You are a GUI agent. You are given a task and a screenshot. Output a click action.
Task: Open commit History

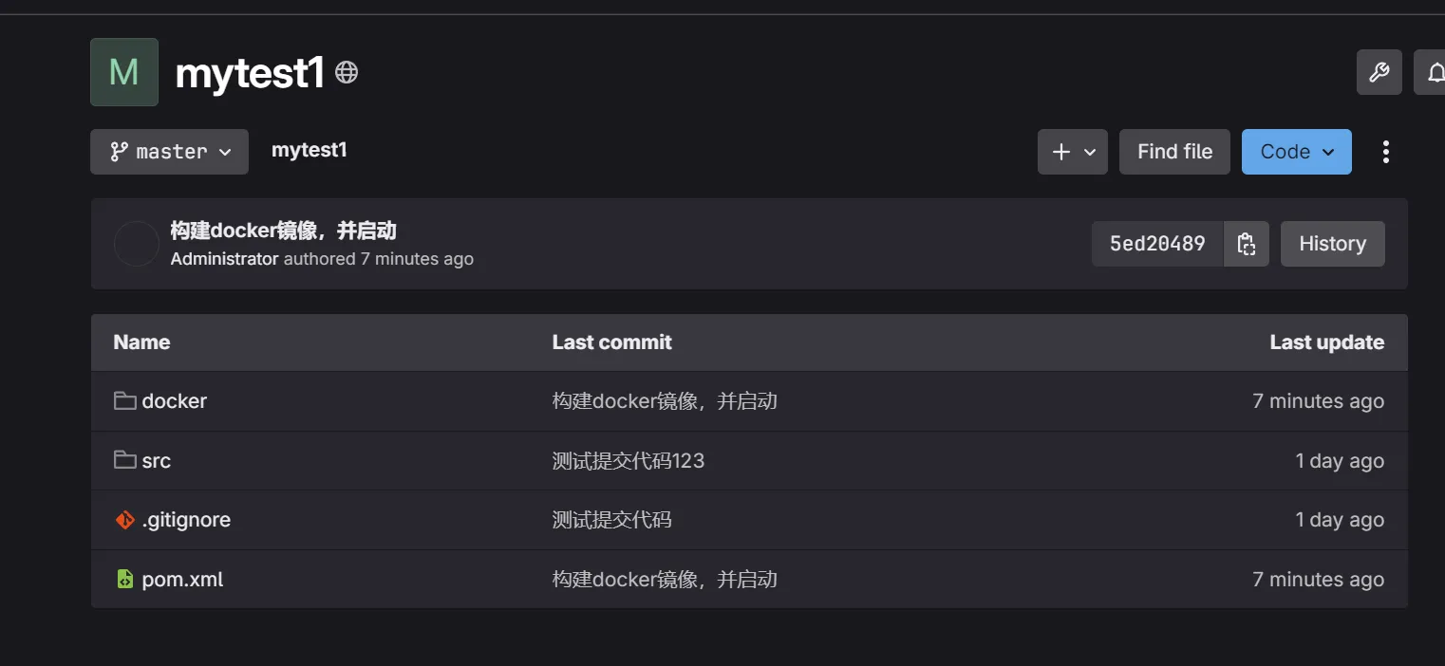click(x=1332, y=244)
